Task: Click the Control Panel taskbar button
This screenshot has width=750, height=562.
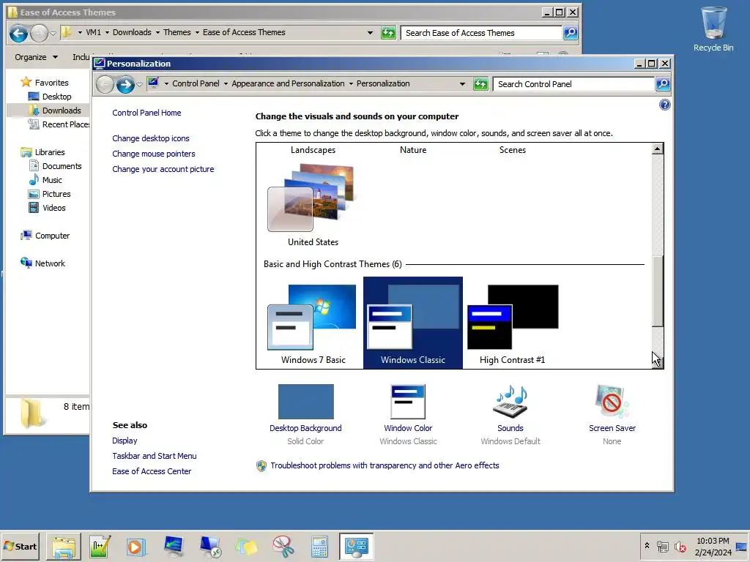Action: tap(357, 546)
